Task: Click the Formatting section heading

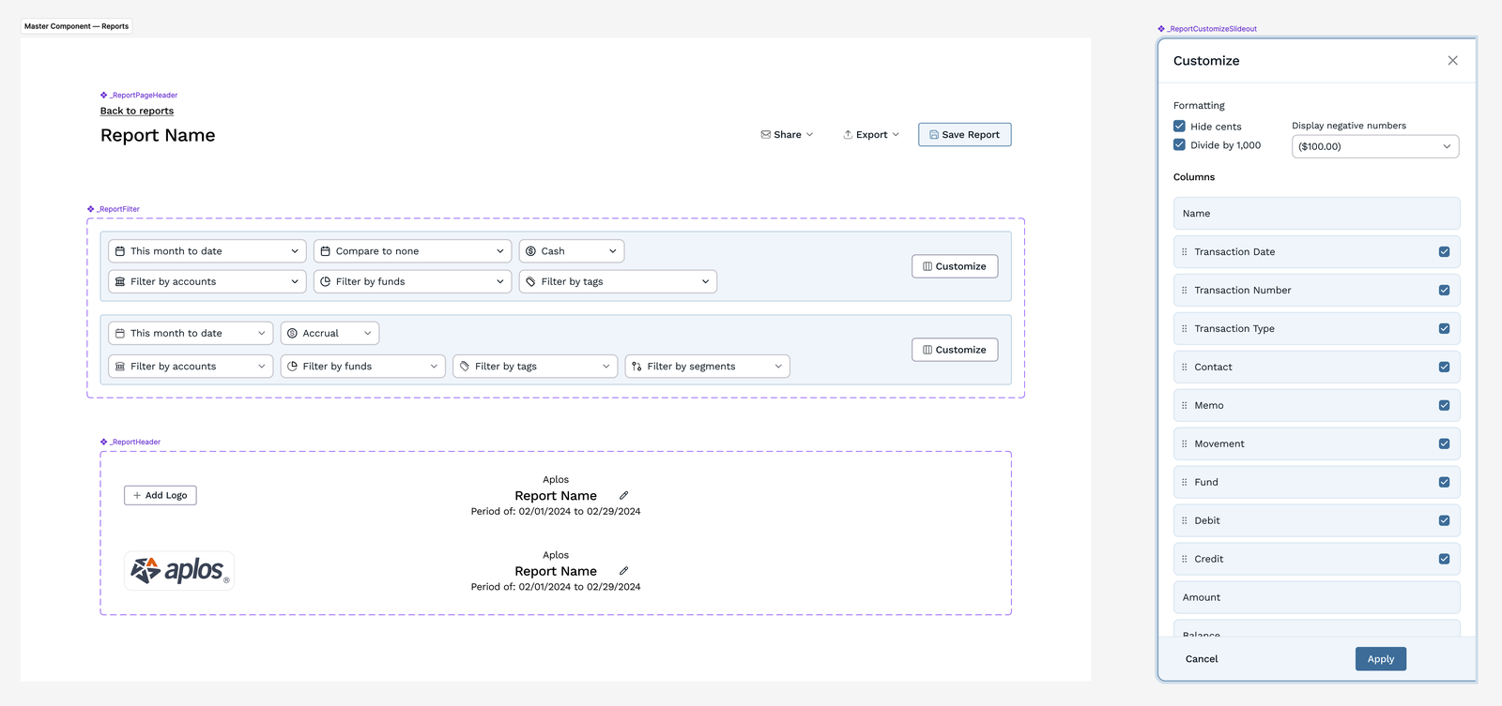Action: tap(1199, 106)
